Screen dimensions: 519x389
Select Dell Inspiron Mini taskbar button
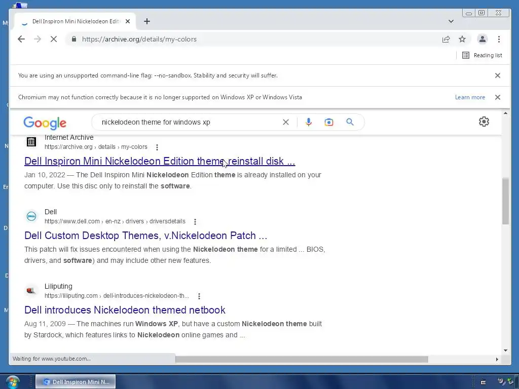pyautogui.click(x=76, y=382)
